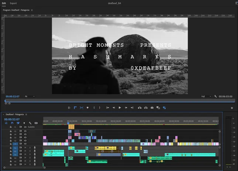238x171 pixels.
Task: Select Program: Deafbeef - Patagonia panel tab
Action: [16, 10]
